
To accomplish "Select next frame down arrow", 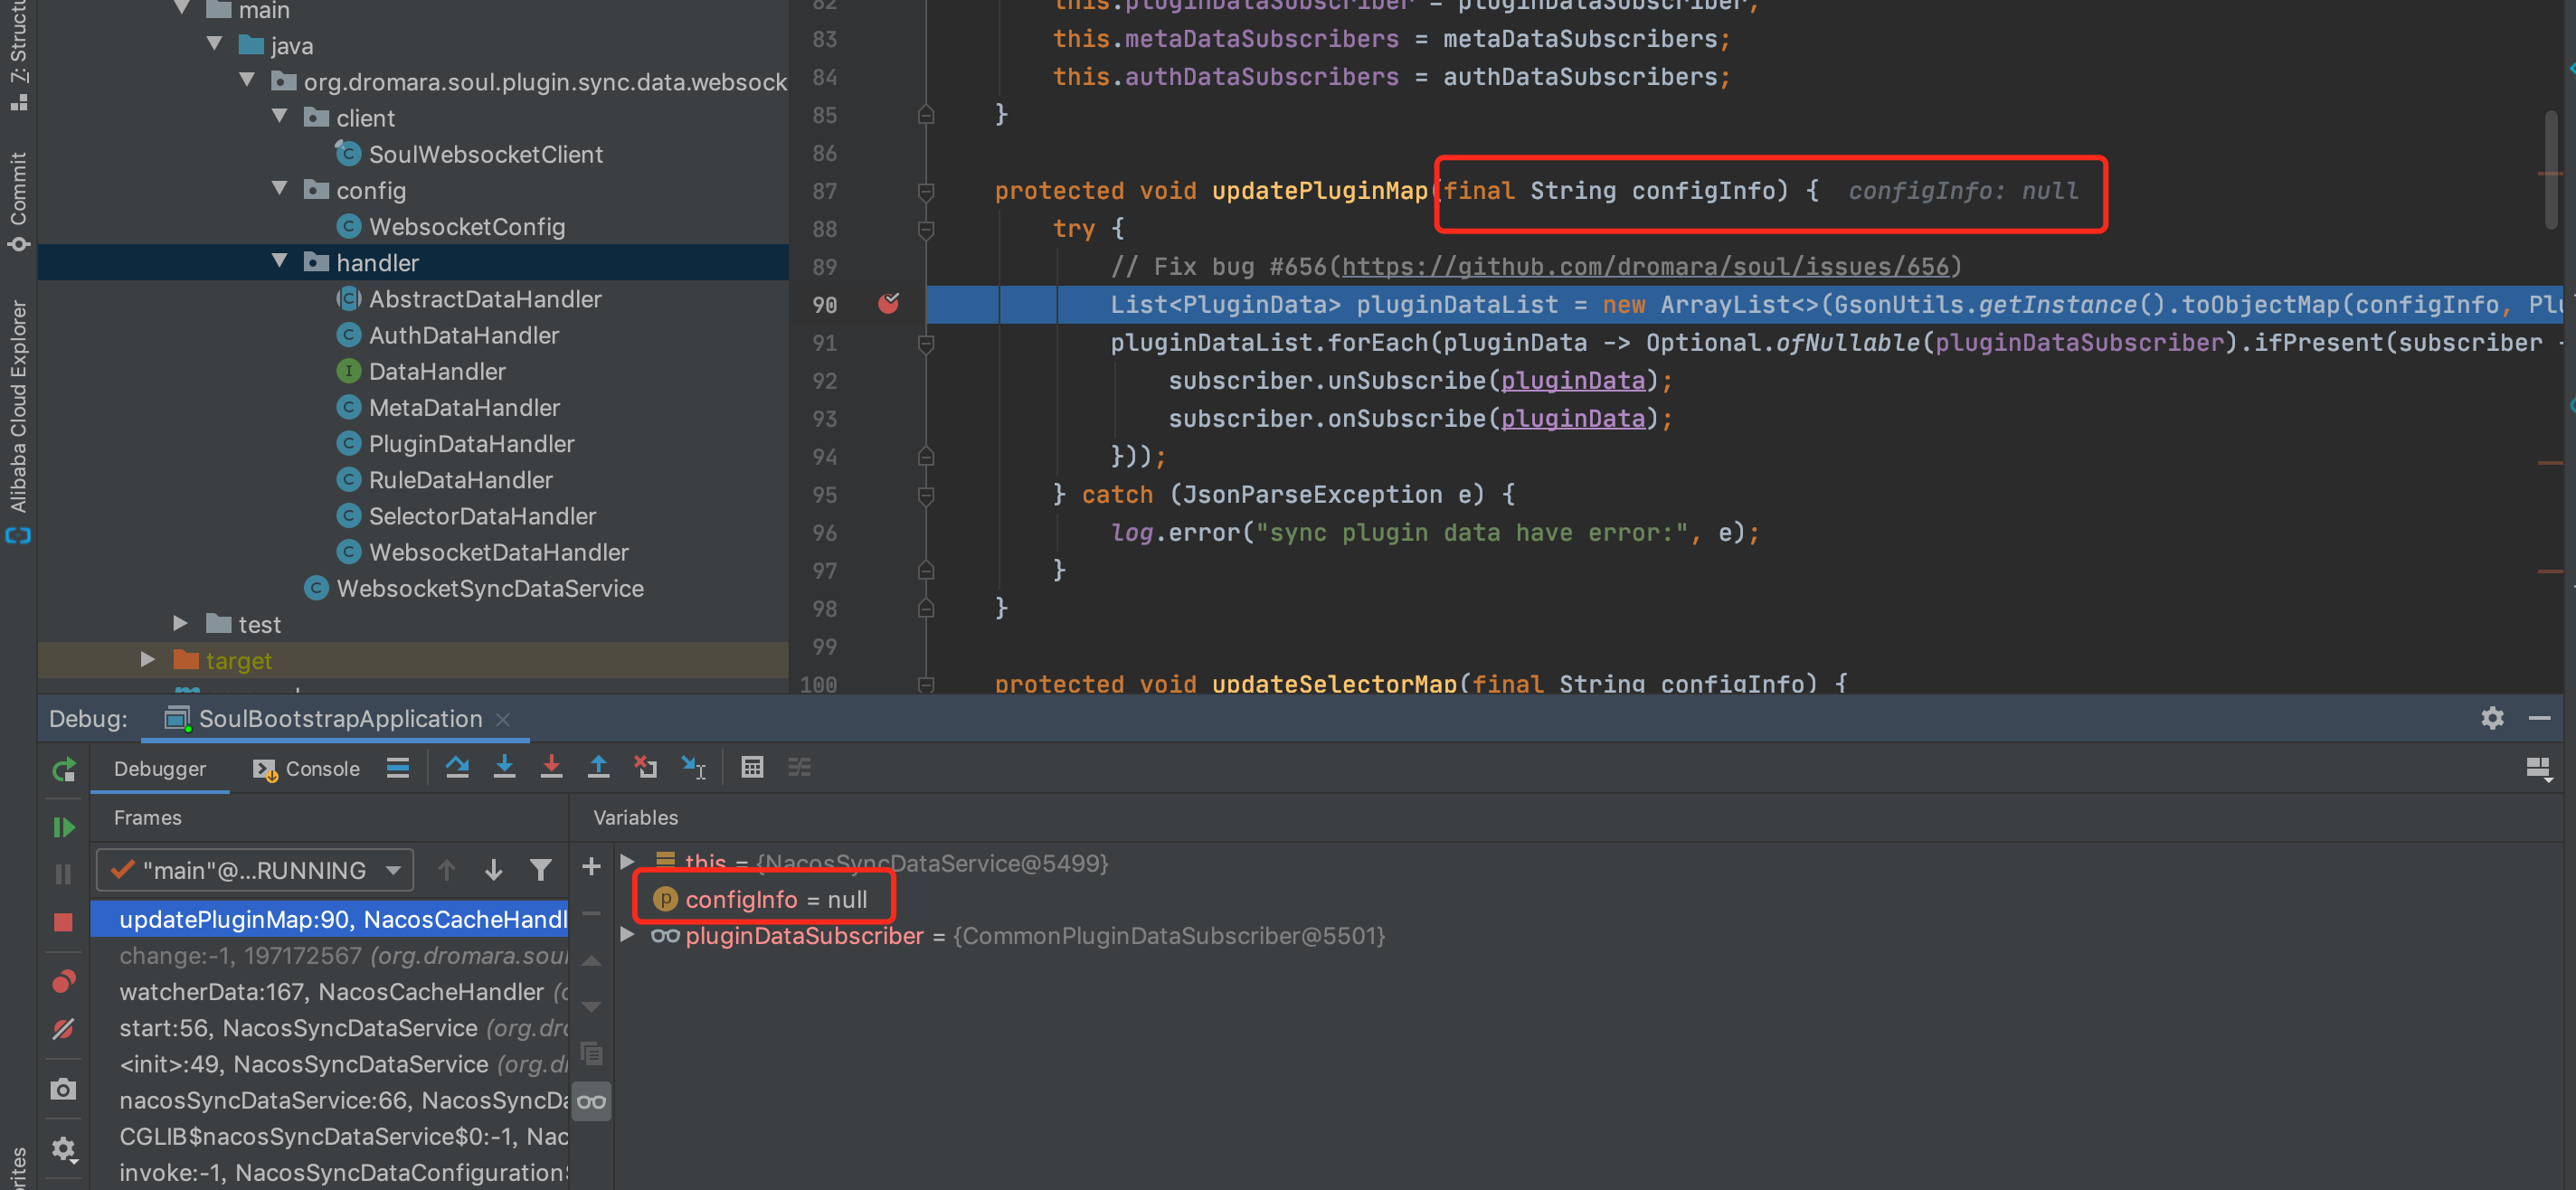I will coord(493,870).
